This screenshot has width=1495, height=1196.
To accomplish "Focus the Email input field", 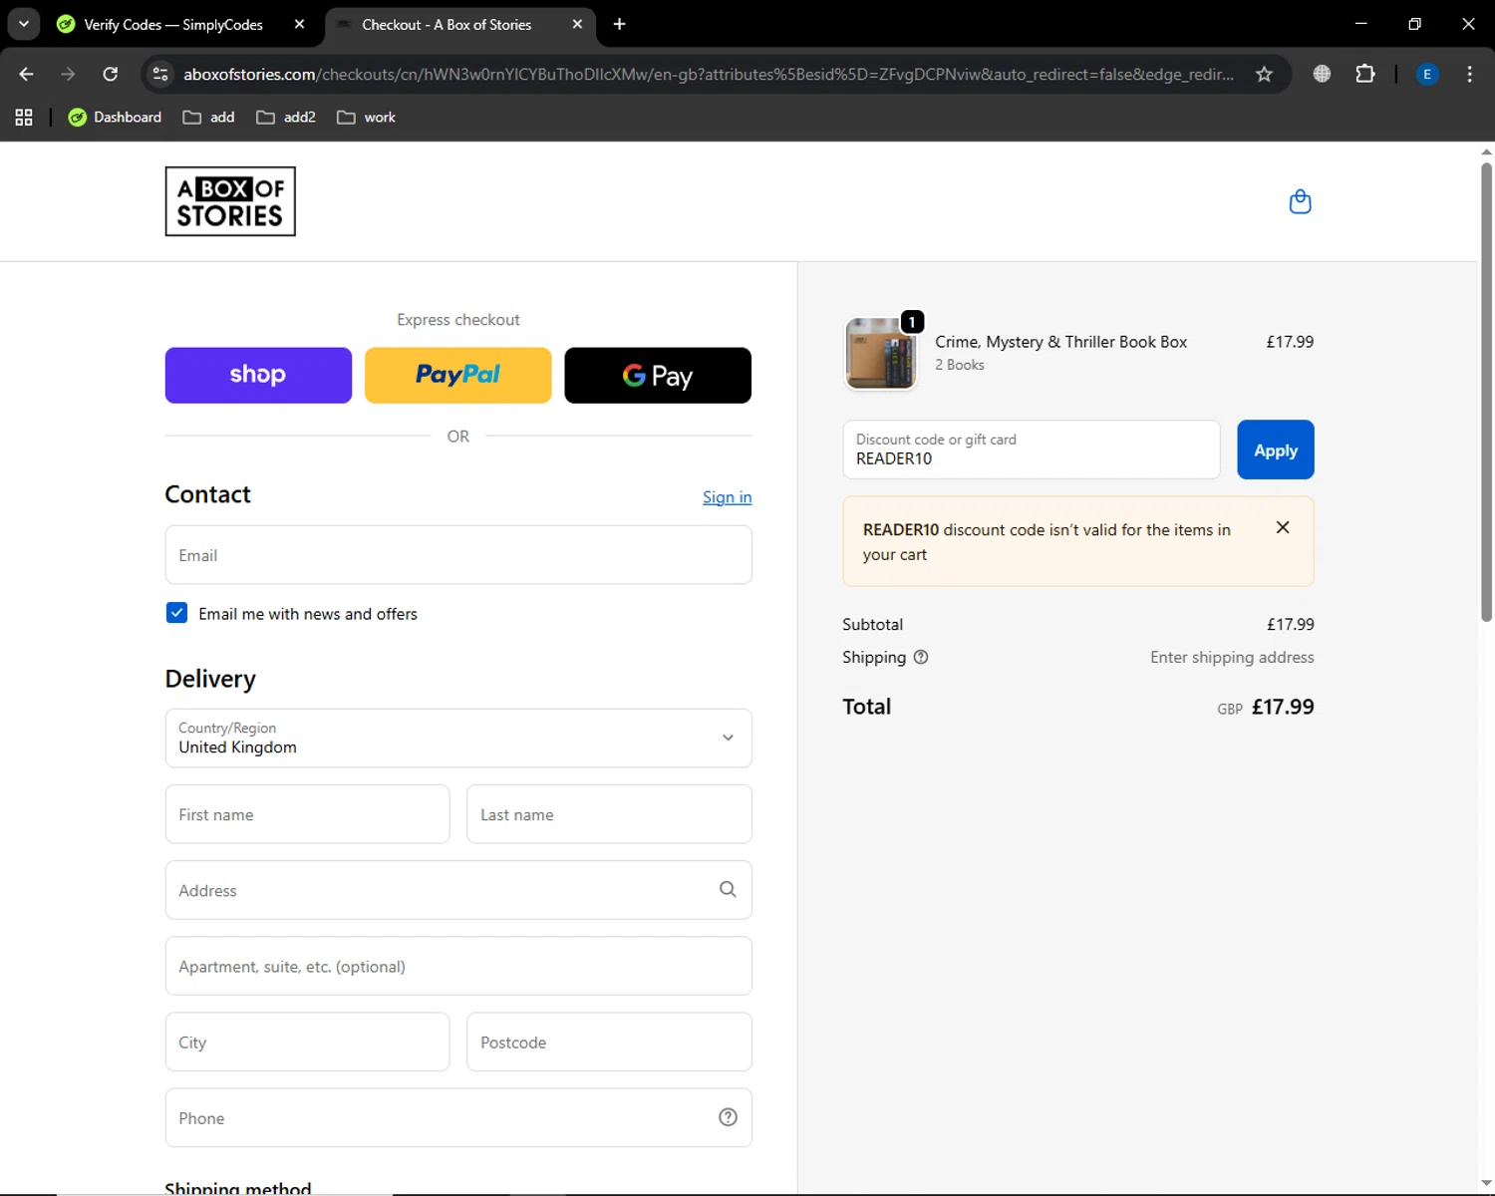I will (x=458, y=555).
